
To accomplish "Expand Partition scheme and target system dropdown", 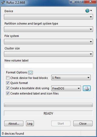I will point(48,29).
